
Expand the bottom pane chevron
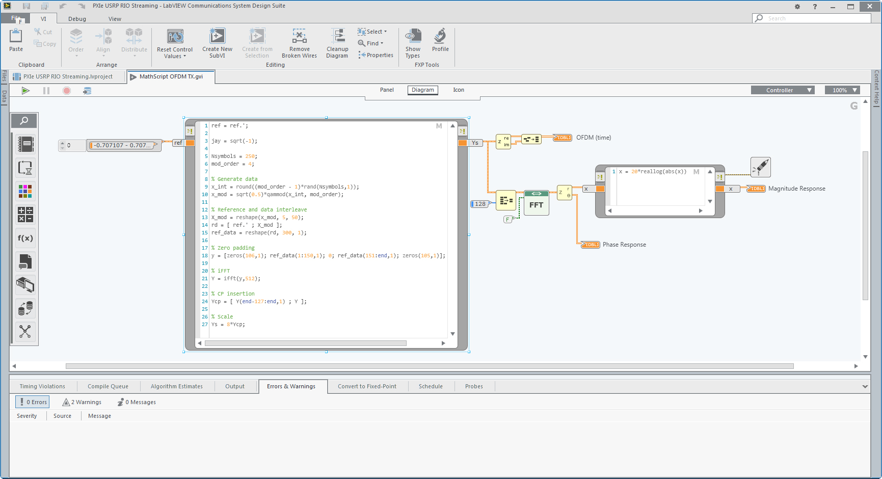tap(865, 387)
